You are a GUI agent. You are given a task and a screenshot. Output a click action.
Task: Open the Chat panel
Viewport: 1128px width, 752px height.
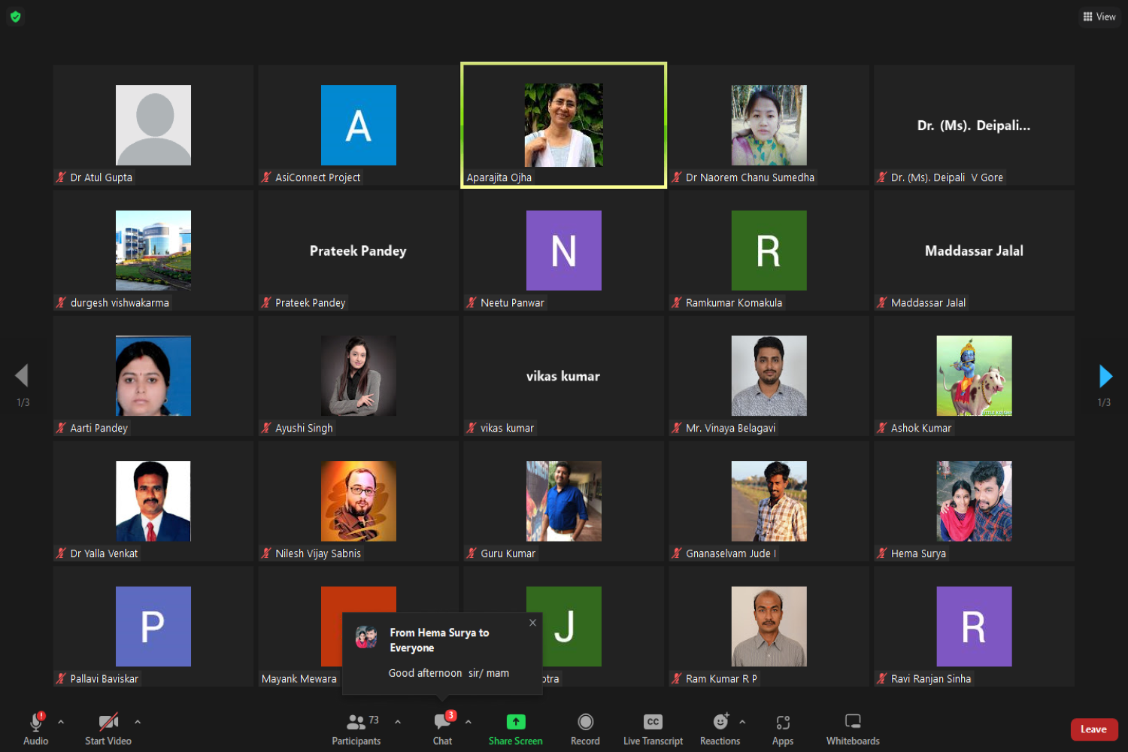point(442,729)
